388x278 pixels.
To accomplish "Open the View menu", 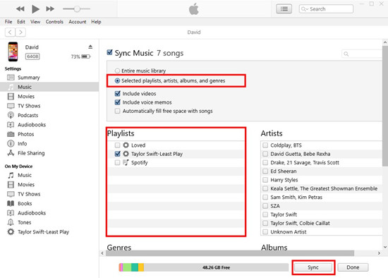I will [35, 22].
